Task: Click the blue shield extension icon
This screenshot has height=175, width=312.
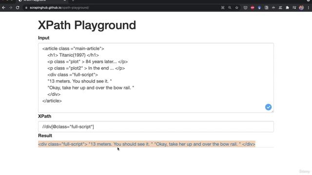Action: pyautogui.click(x=259, y=8)
